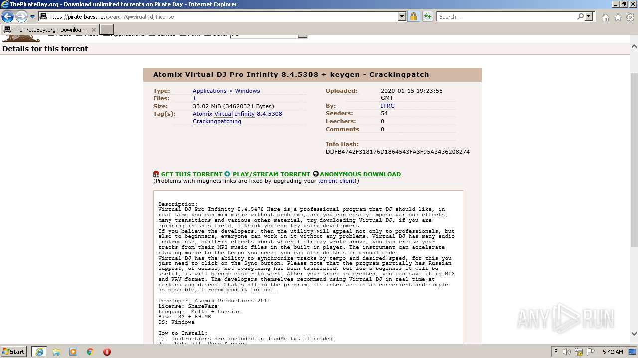Open the volume speaker tray icon
Image resolution: width=638 pixels, height=358 pixels.
[x=567, y=352]
